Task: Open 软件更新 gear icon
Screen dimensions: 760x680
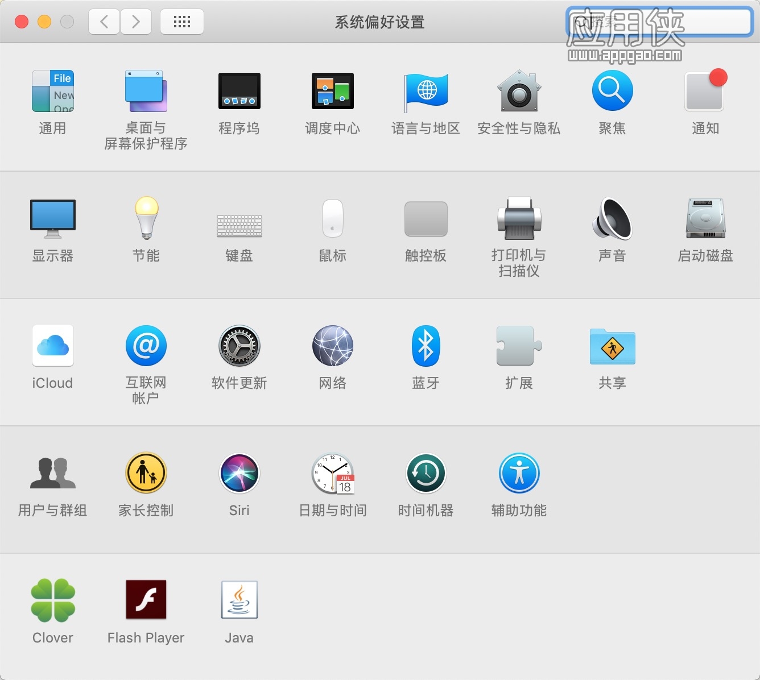Action: (x=239, y=346)
